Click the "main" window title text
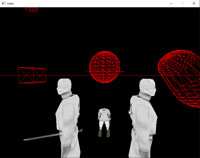Image resolution: width=200 pixels, height=158 pixels. tap(10, 4)
